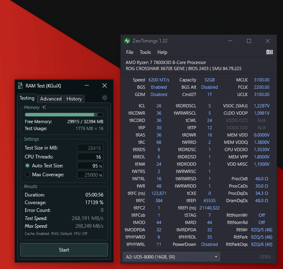
Task: Click the tRFC value 384
Action: (x=159, y=201)
